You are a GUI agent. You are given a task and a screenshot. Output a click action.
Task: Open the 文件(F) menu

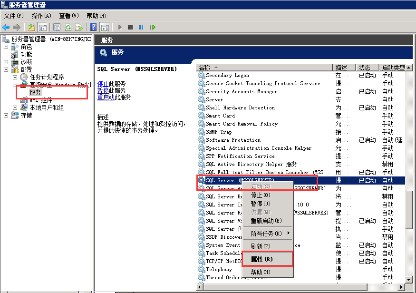pos(14,16)
